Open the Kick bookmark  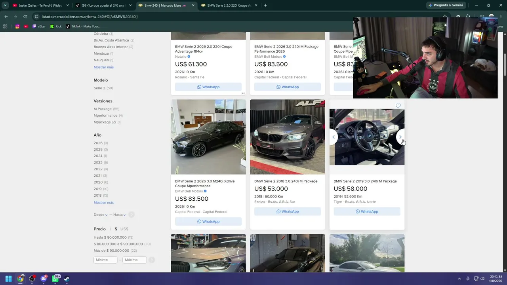[56, 27]
